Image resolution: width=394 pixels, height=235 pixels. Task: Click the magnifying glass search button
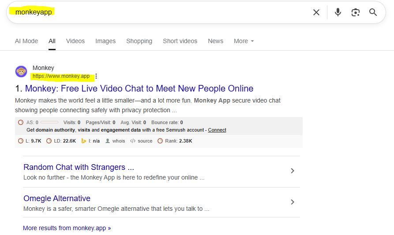[x=373, y=12]
